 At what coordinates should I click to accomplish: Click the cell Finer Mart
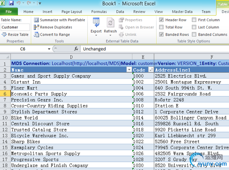[71, 88]
